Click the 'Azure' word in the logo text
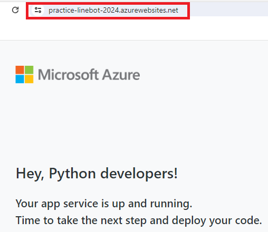268x232 pixels. tap(121, 75)
